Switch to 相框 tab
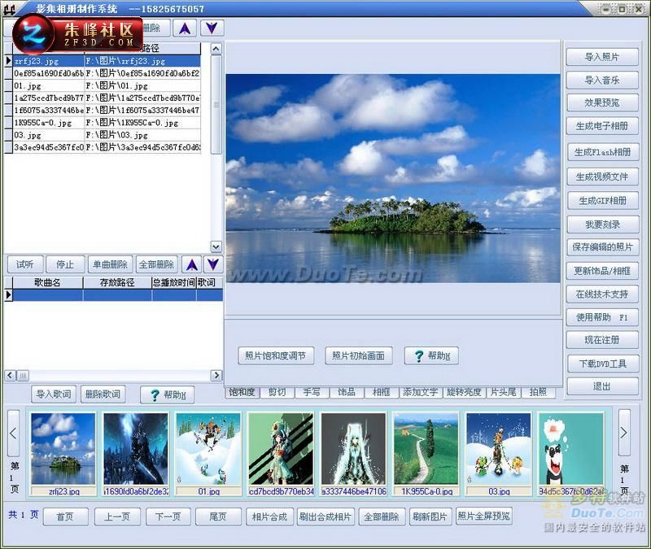Image resolution: width=651 pixels, height=549 pixels. (x=382, y=392)
